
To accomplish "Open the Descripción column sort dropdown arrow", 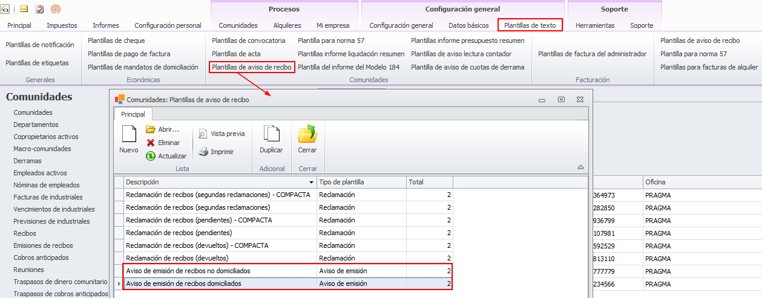I will point(311,182).
